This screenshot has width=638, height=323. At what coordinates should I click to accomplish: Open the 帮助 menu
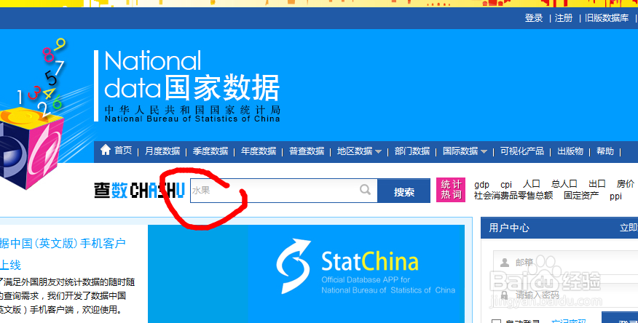point(605,151)
